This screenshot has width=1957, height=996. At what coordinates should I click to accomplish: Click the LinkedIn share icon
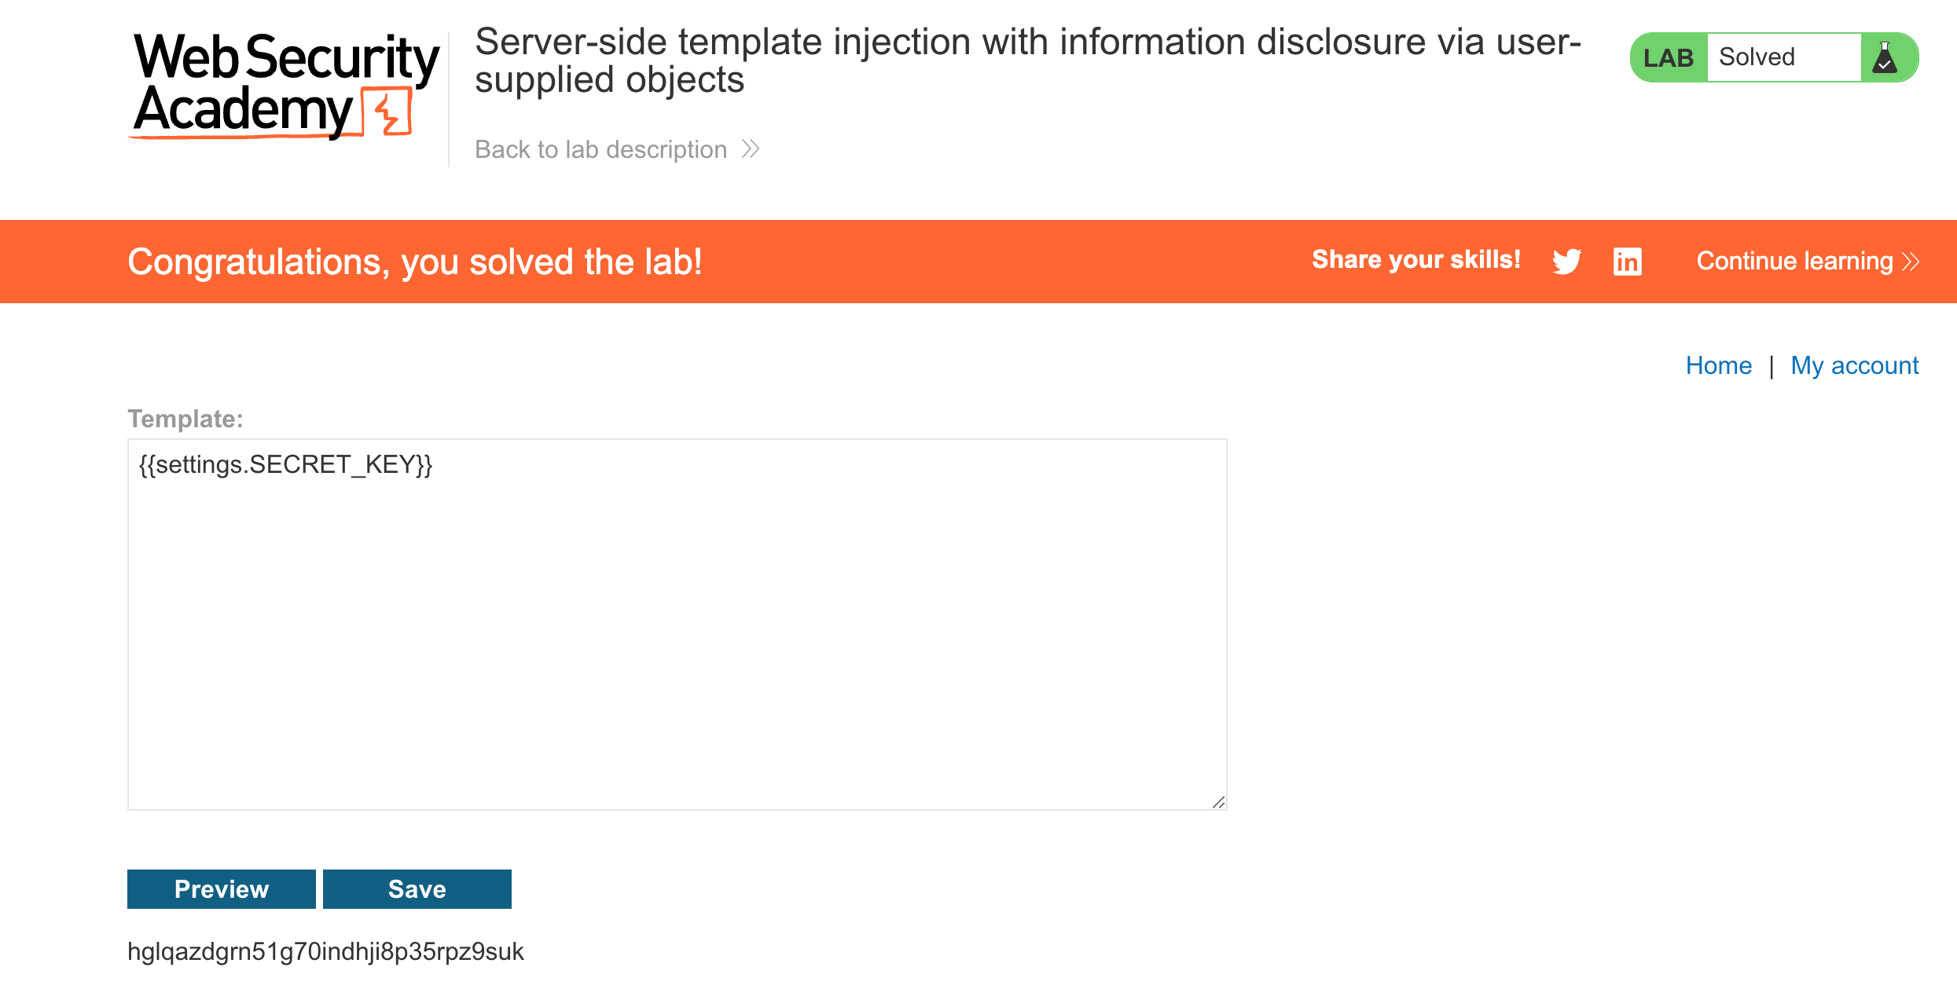click(1627, 262)
